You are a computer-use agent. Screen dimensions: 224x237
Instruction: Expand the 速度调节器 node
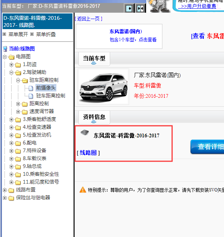[x=18, y=112]
